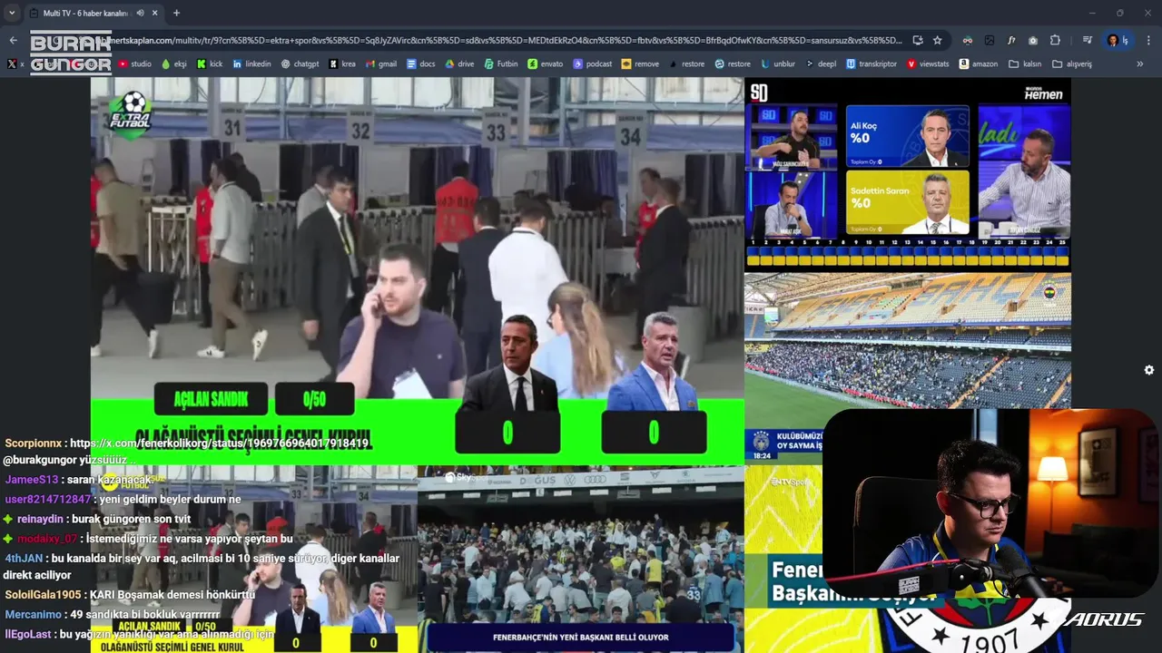Screen dimensions: 1162x653
Task: Open the unblur bookmark
Action: pyautogui.click(x=778, y=64)
